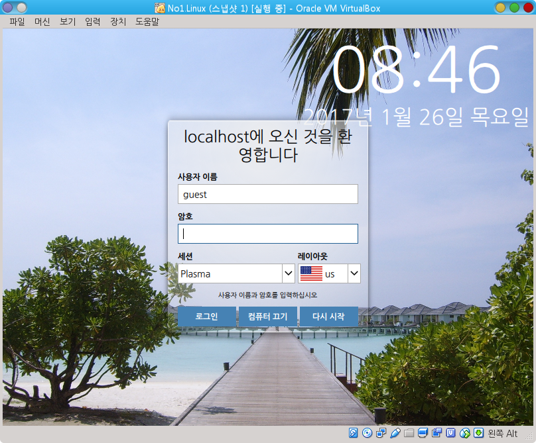This screenshot has width=536, height=443.
Task: Expand the Plasma session dropdown arrow
Action: (x=289, y=273)
